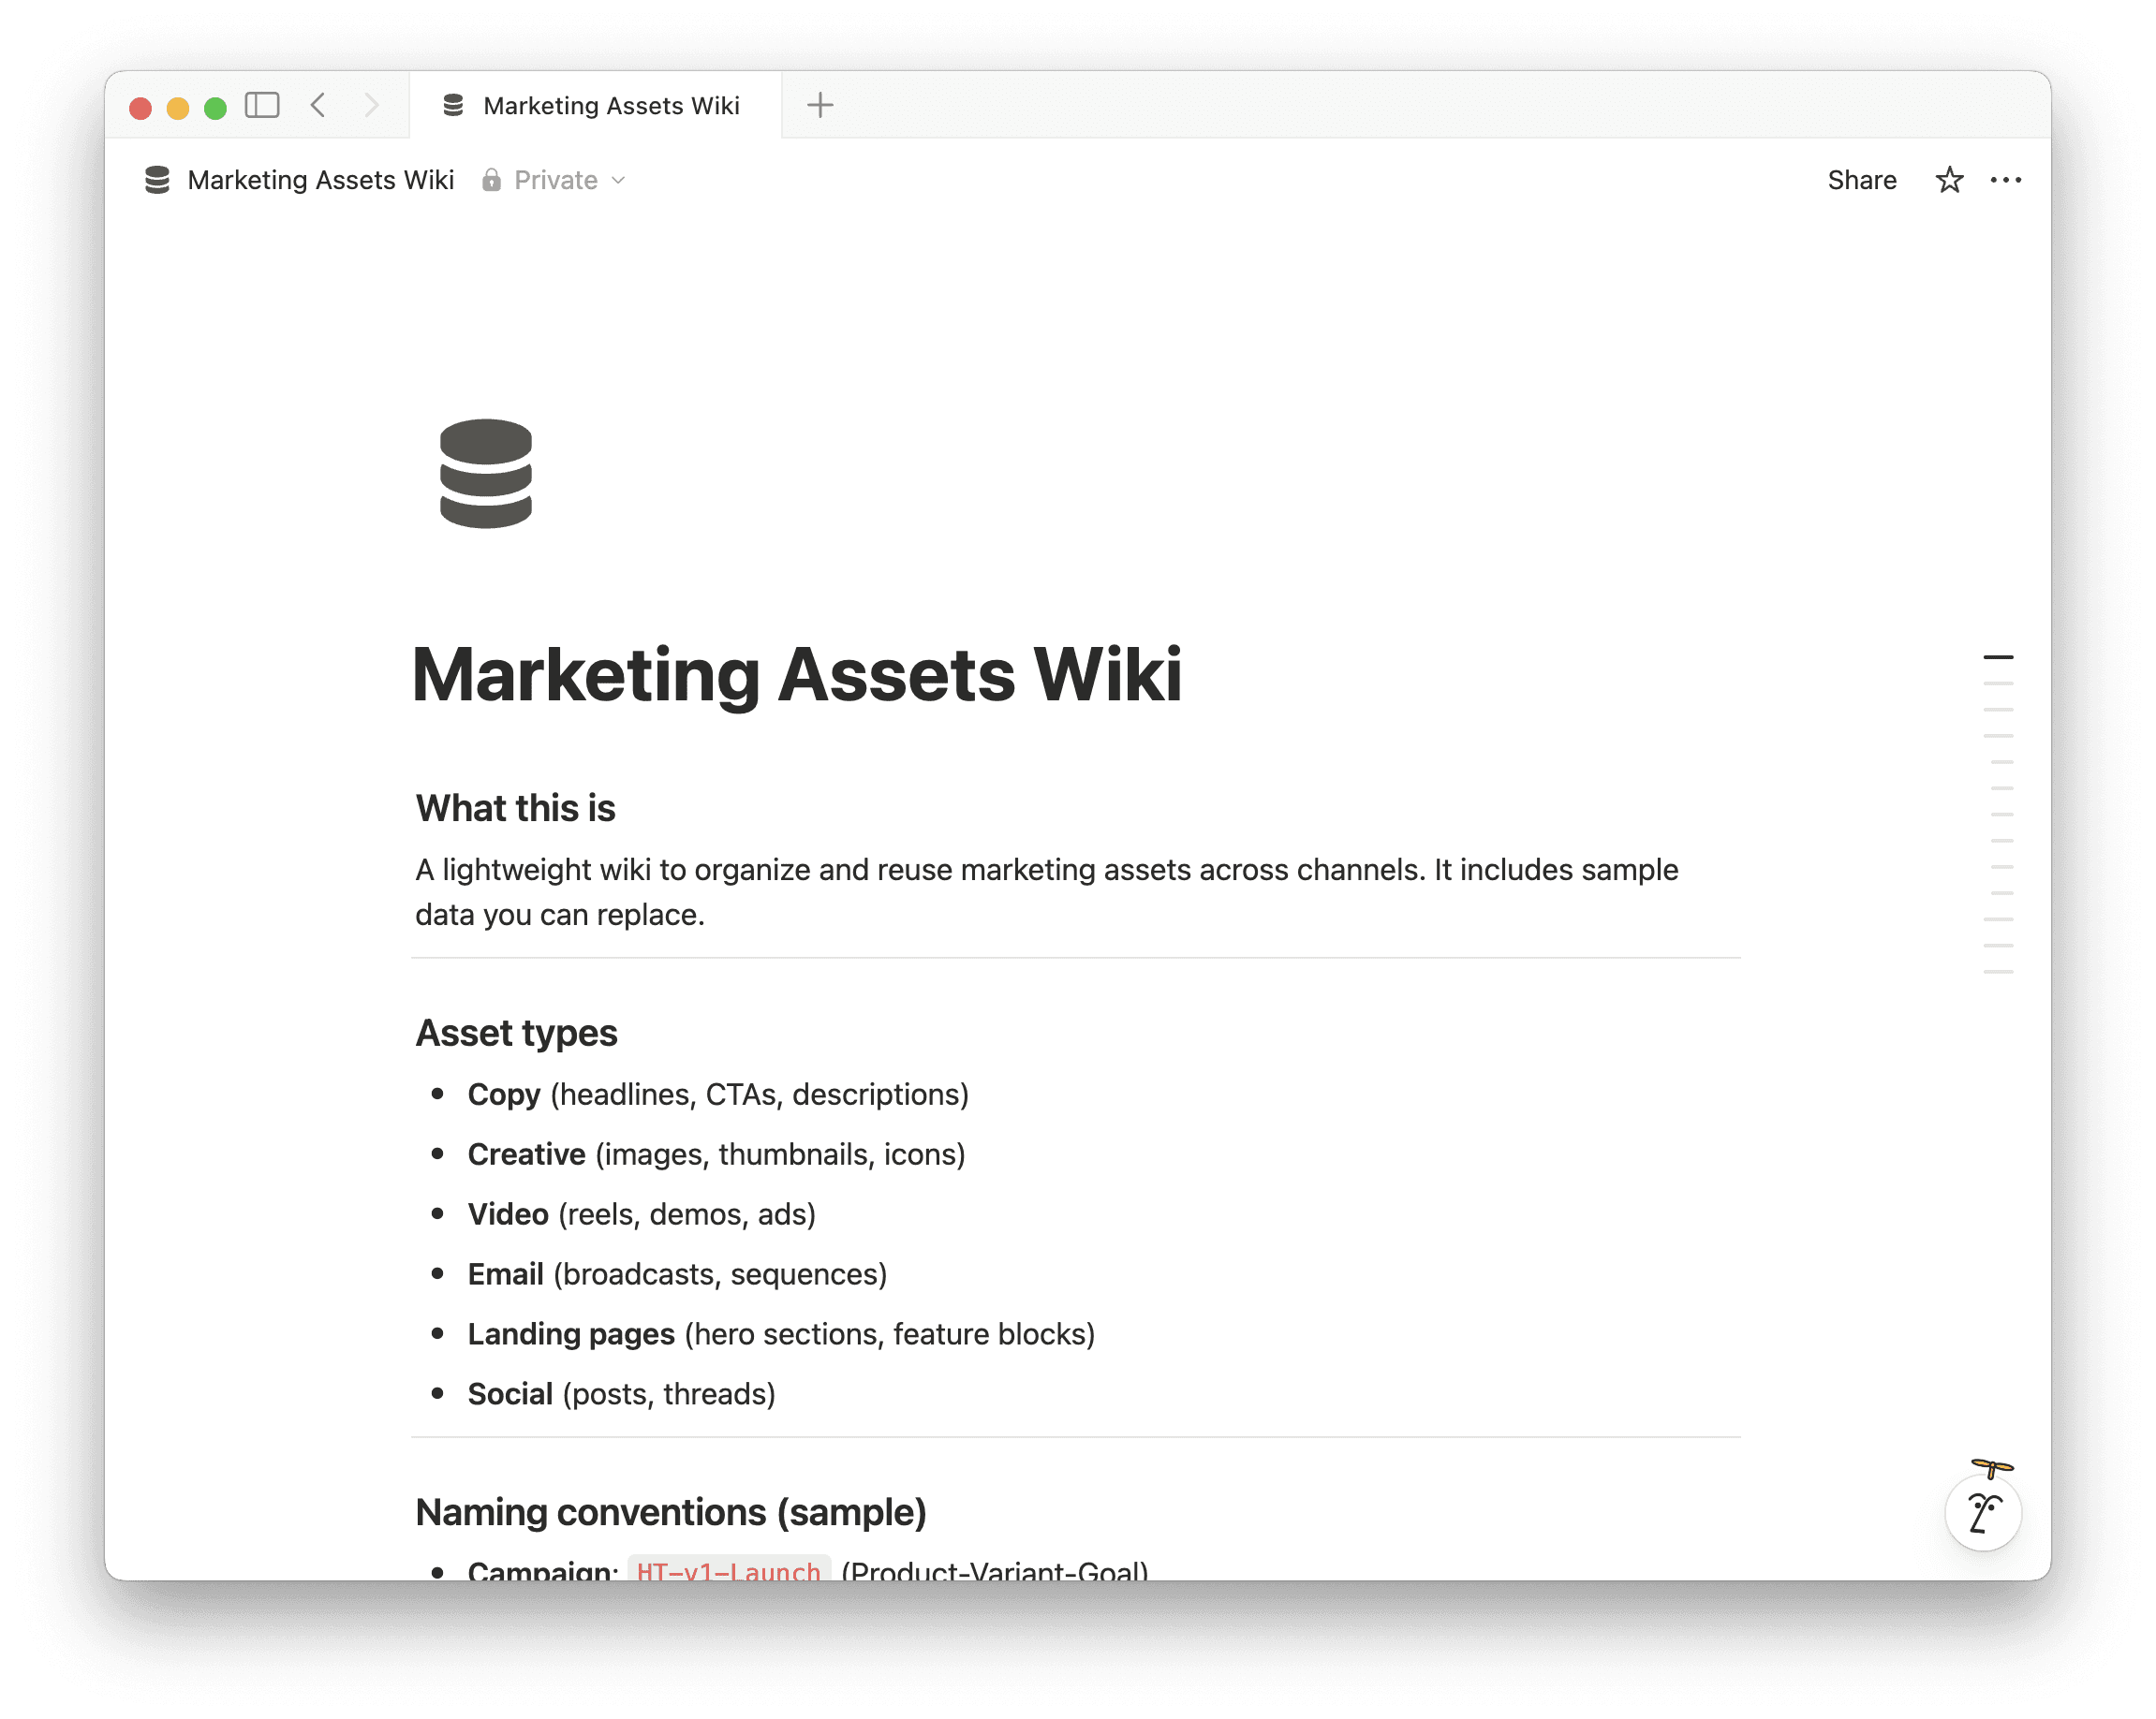The width and height of the screenshot is (2156, 1719).
Task: Click the Notion AI assistant icon
Action: pyautogui.click(x=1983, y=1514)
